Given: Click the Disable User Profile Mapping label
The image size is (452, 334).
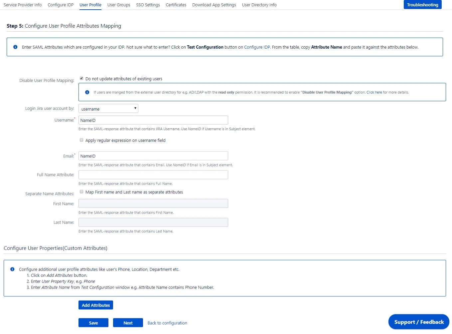Looking at the screenshot, I should pyautogui.click(x=47, y=81).
